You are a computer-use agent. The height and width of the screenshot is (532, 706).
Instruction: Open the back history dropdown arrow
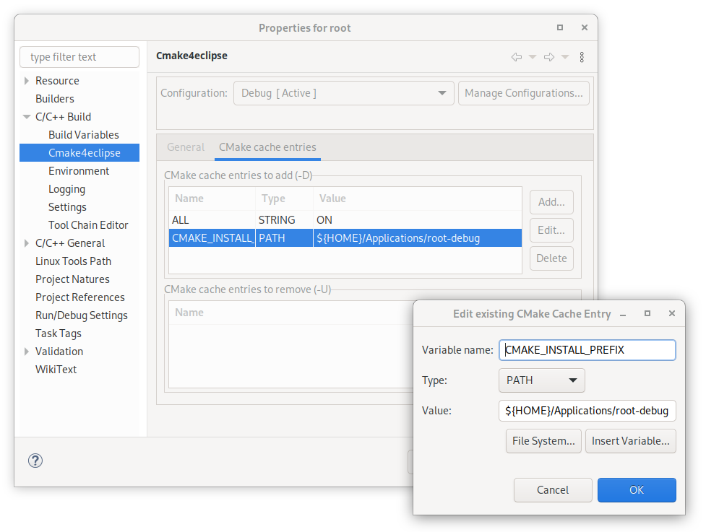pyautogui.click(x=532, y=57)
